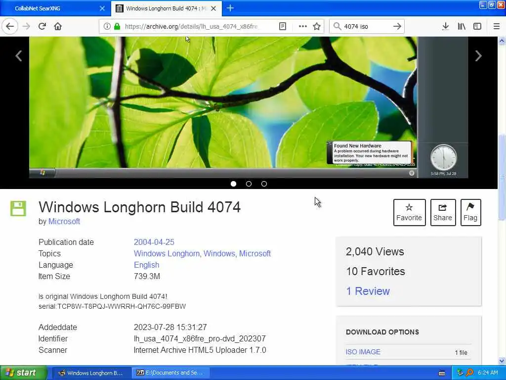Viewport: 506px width, 380px height.
Task: Open the browser Home page
Action: pyautogui.click(x=58, y=26)
